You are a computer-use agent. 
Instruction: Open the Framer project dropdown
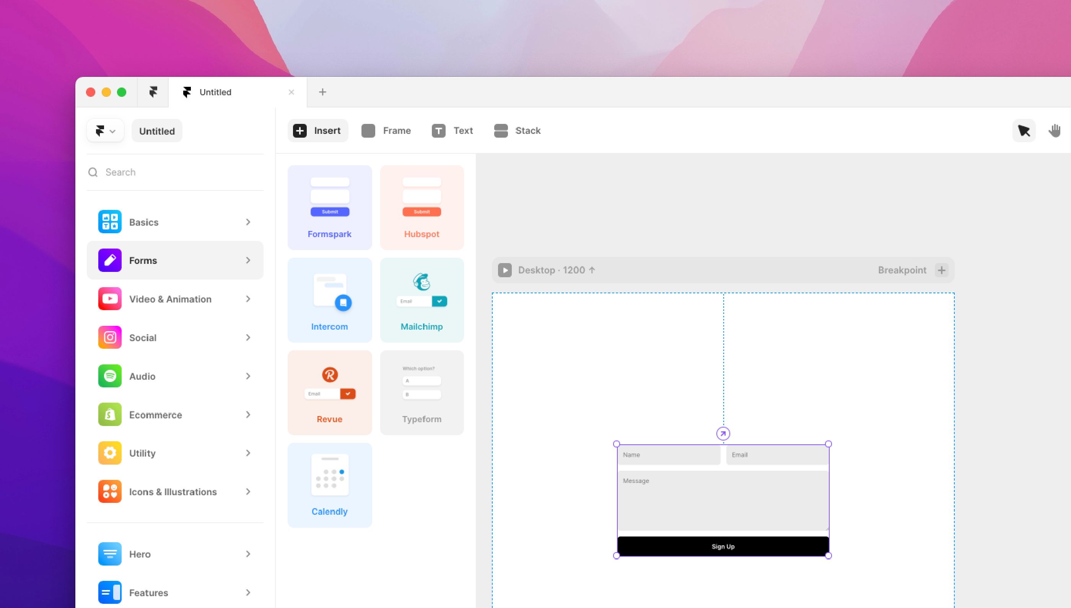coord(105,130)
